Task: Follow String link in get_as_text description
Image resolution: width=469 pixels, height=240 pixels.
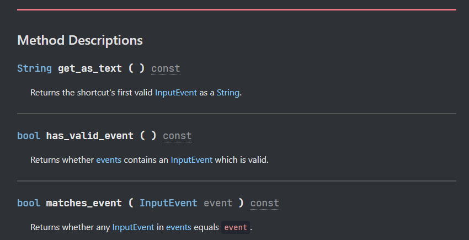Action: click(x=228, y=93)
